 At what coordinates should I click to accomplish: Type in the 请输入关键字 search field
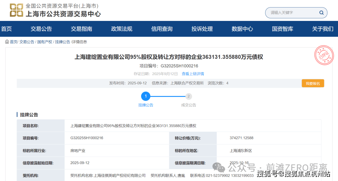click(x=293, y=13)
